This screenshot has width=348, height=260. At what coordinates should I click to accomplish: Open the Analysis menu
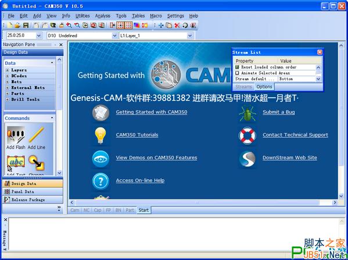point(102,16)
